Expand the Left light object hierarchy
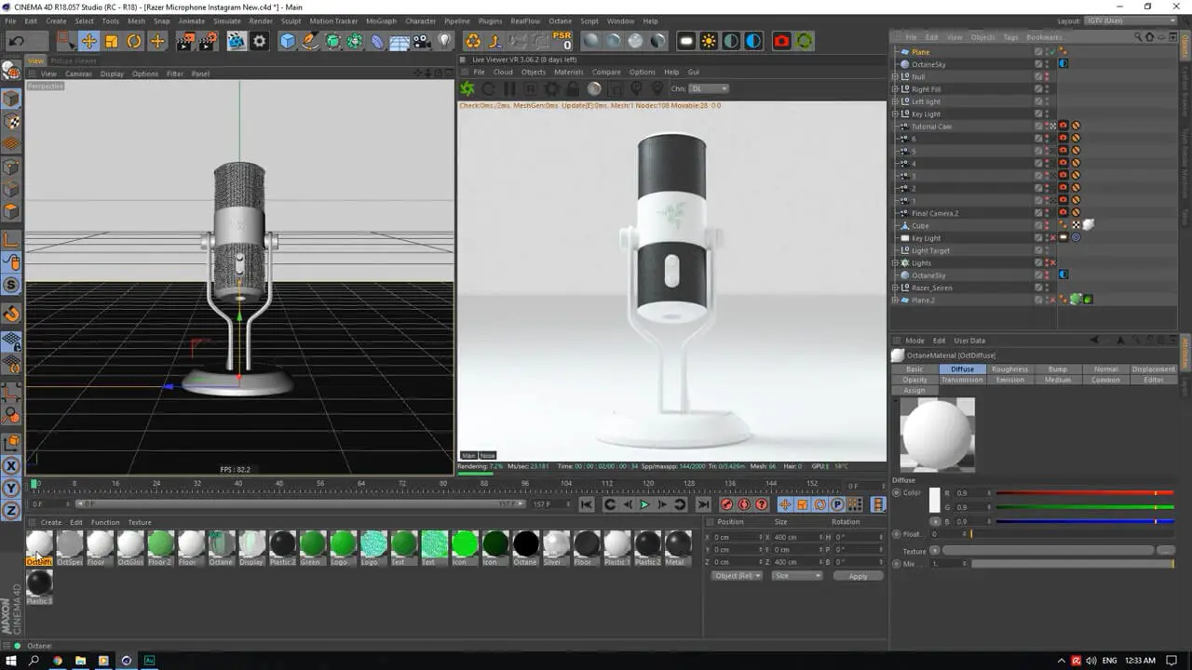 pyautogui.click(x=895, y=101)
